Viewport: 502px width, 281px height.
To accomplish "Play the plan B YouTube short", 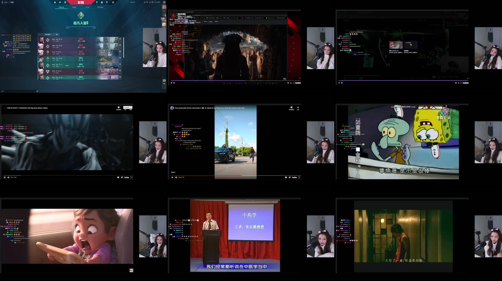I will (x=172, y=177).
